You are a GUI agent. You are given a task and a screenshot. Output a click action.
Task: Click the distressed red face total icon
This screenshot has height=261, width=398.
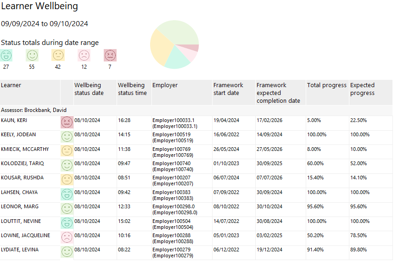[110, 56]
